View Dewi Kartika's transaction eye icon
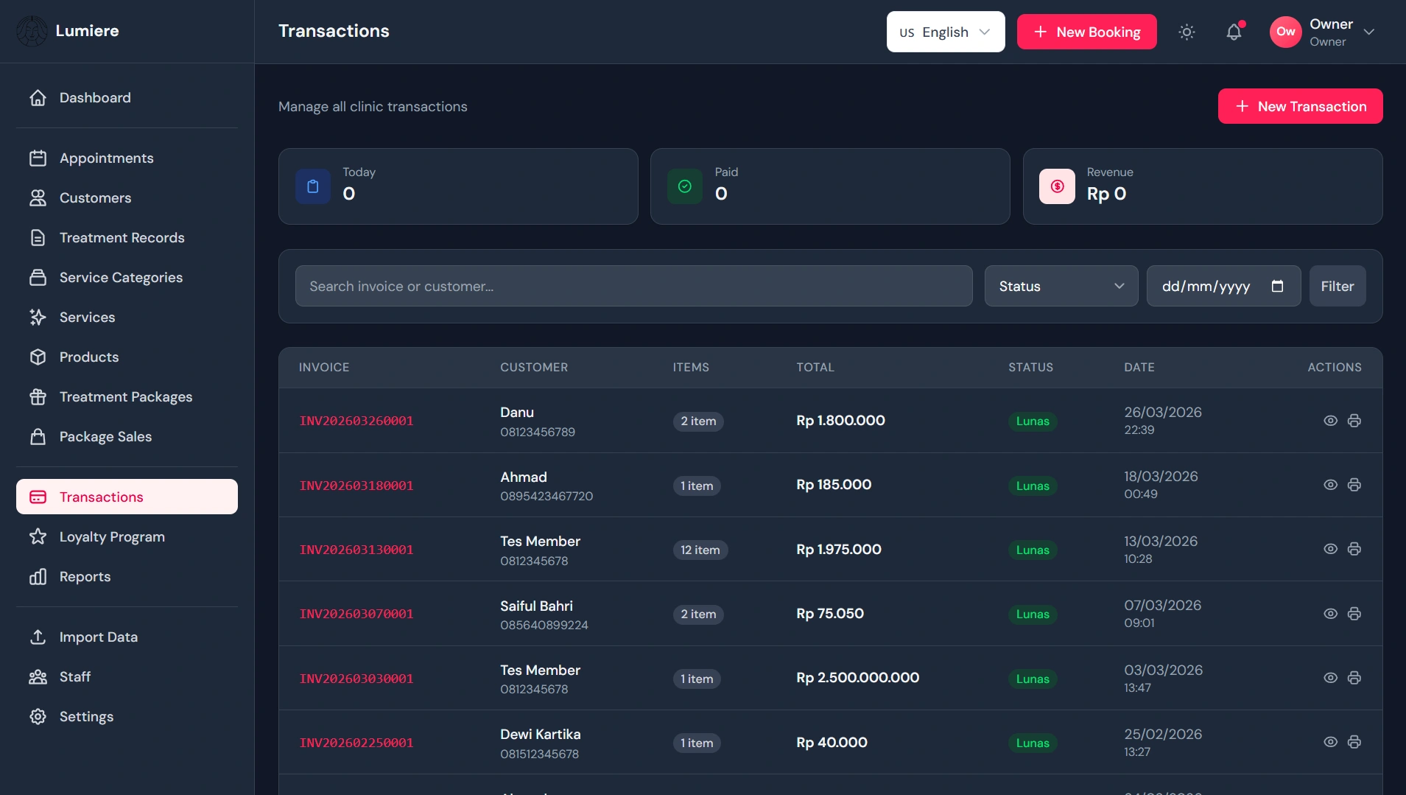 [1330, 742]
